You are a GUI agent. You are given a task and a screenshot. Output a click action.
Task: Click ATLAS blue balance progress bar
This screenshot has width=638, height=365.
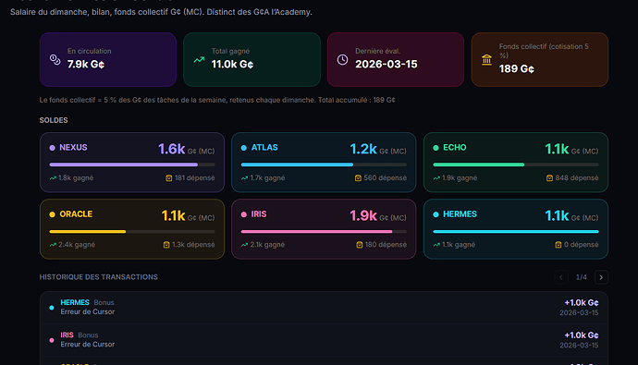(324, 164)
